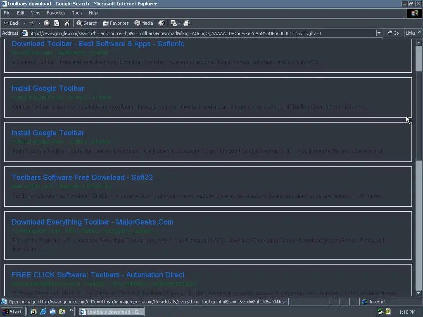Open the Edit menu
This screenshot has height=317, width=423.
tap(21, 13)
